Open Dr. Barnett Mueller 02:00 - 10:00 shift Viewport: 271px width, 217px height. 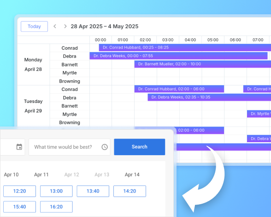click(x=203, y=64)
